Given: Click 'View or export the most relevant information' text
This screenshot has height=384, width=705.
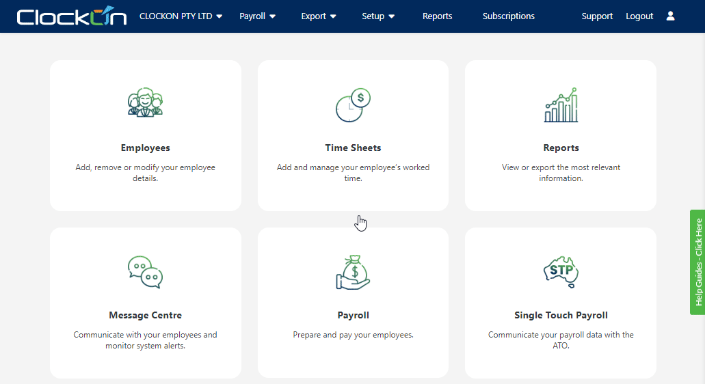Looking at the screenshot, I should pos(561,173).
